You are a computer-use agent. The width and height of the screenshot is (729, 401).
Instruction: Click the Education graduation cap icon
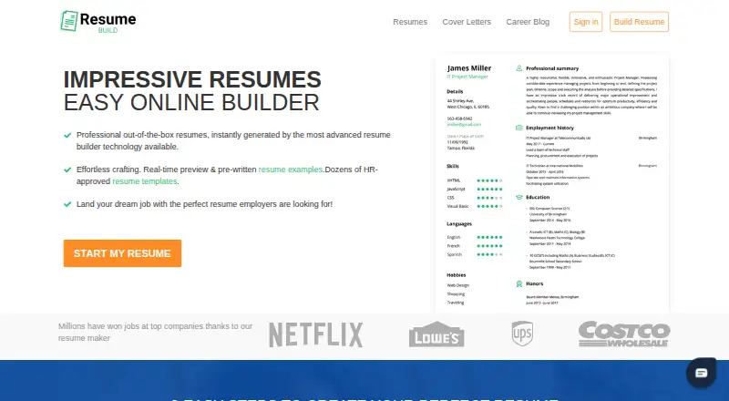coord(519,197)
